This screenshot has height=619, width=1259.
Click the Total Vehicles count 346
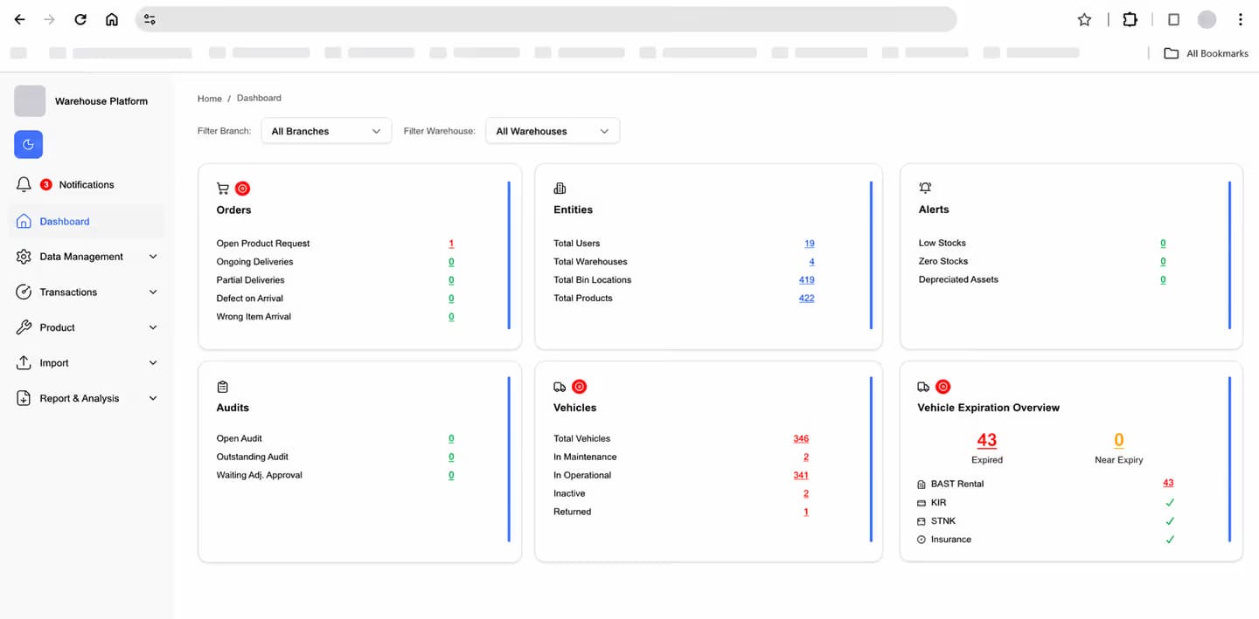coord(801,439)
